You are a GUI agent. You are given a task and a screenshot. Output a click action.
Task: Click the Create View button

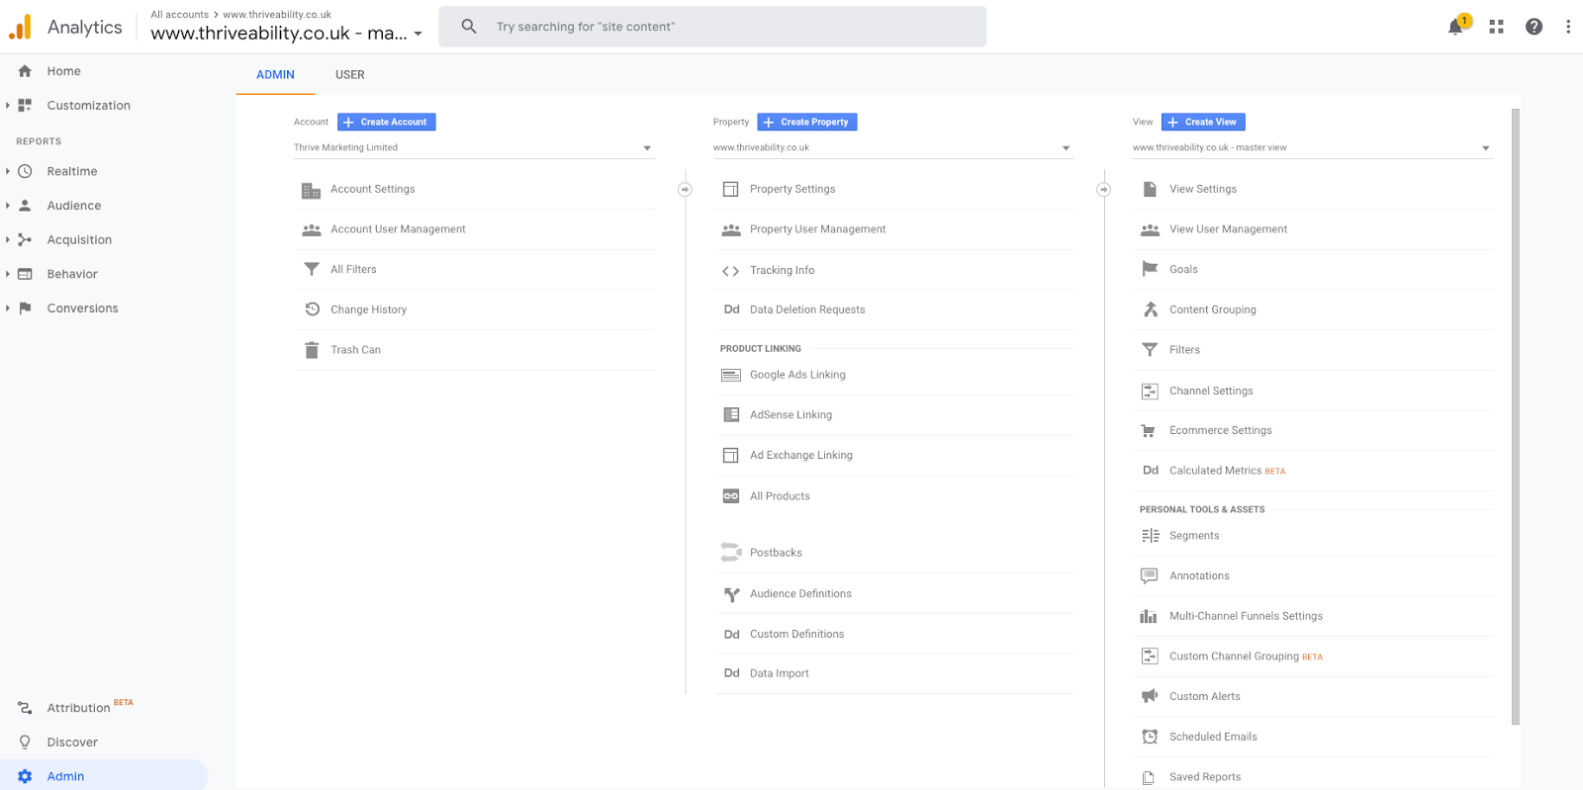pos(1203,122)
